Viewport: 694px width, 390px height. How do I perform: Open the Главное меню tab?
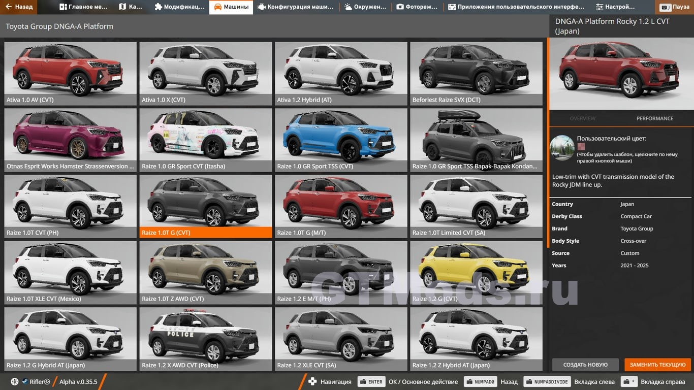coord(83,7)
